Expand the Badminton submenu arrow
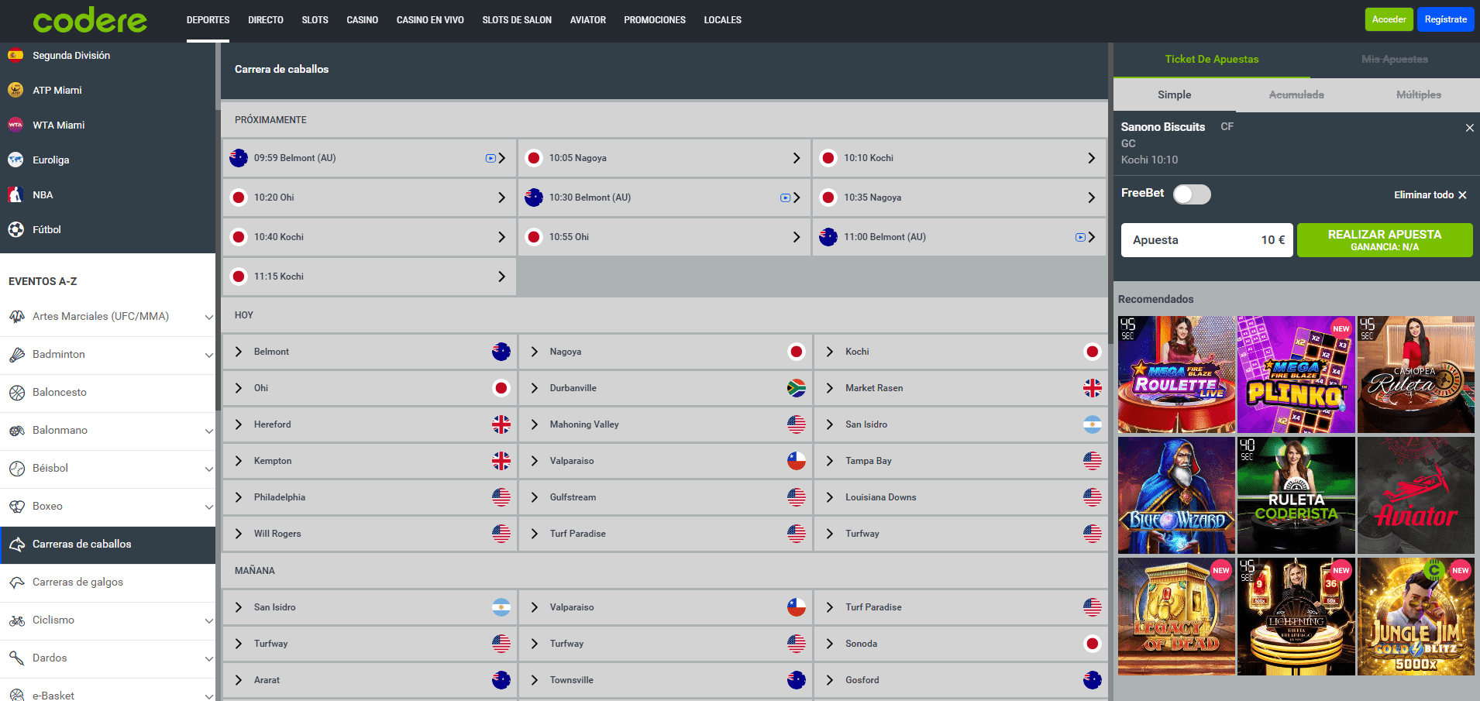Screen dimensions: 1480x701 [x=208, y=355]
